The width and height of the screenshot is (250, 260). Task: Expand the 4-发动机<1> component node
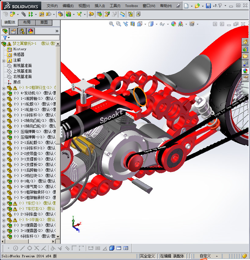pyautogui.click(x=4, y=94)
